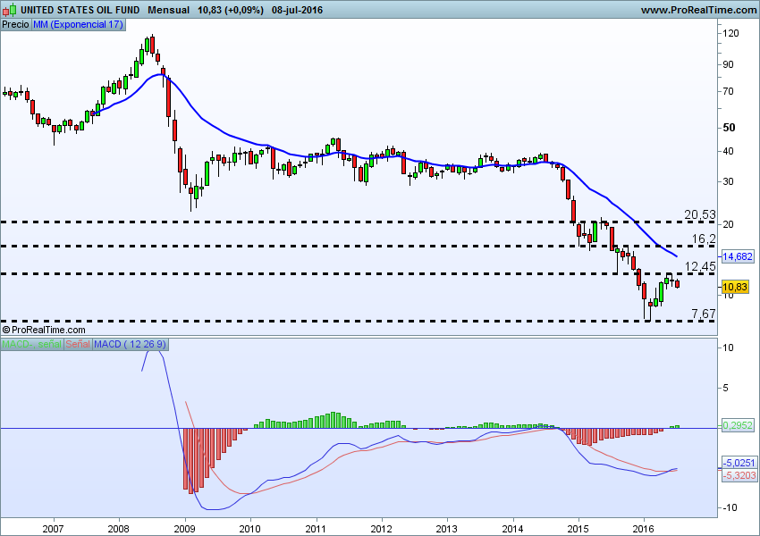Select the 12,45 horizontal level label

700,266
